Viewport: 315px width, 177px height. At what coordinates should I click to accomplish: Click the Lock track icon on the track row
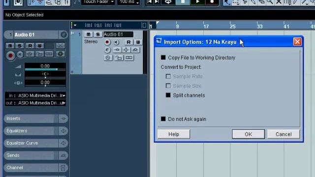pos(119,58)
